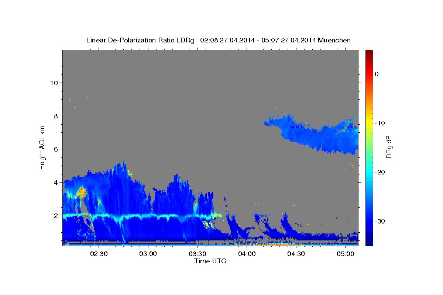The width and height of the screenshot is (443, 295).
Task: Click the bright melting-layer band at 2 km
Action: (142, 216)
